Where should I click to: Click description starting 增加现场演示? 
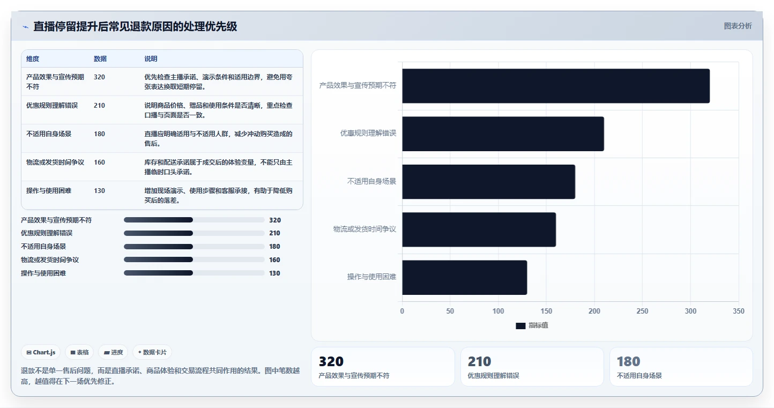pos(219,195)
